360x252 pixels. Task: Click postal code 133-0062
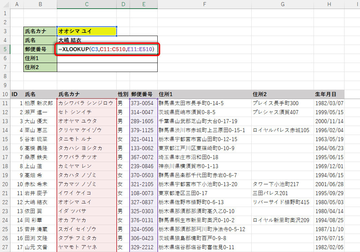(x=144, y=148)
